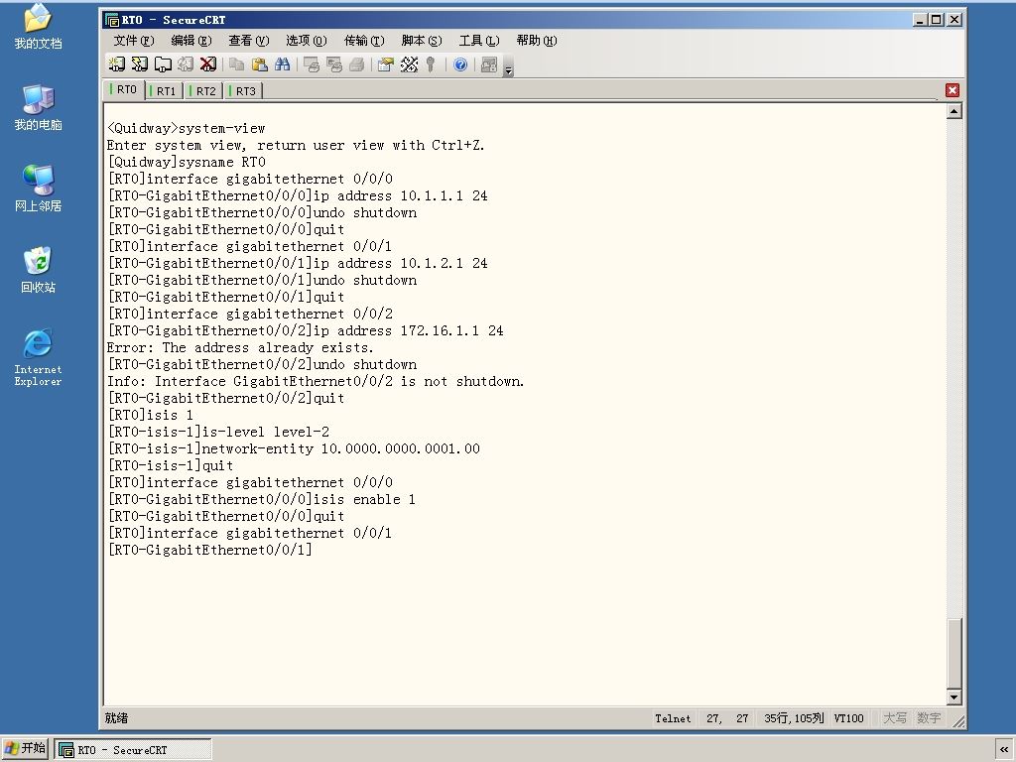Viewport: 1016px width, 762px height.
Task: Click the terminal vertical scrollbar thumb
Action: coord(953,654)
